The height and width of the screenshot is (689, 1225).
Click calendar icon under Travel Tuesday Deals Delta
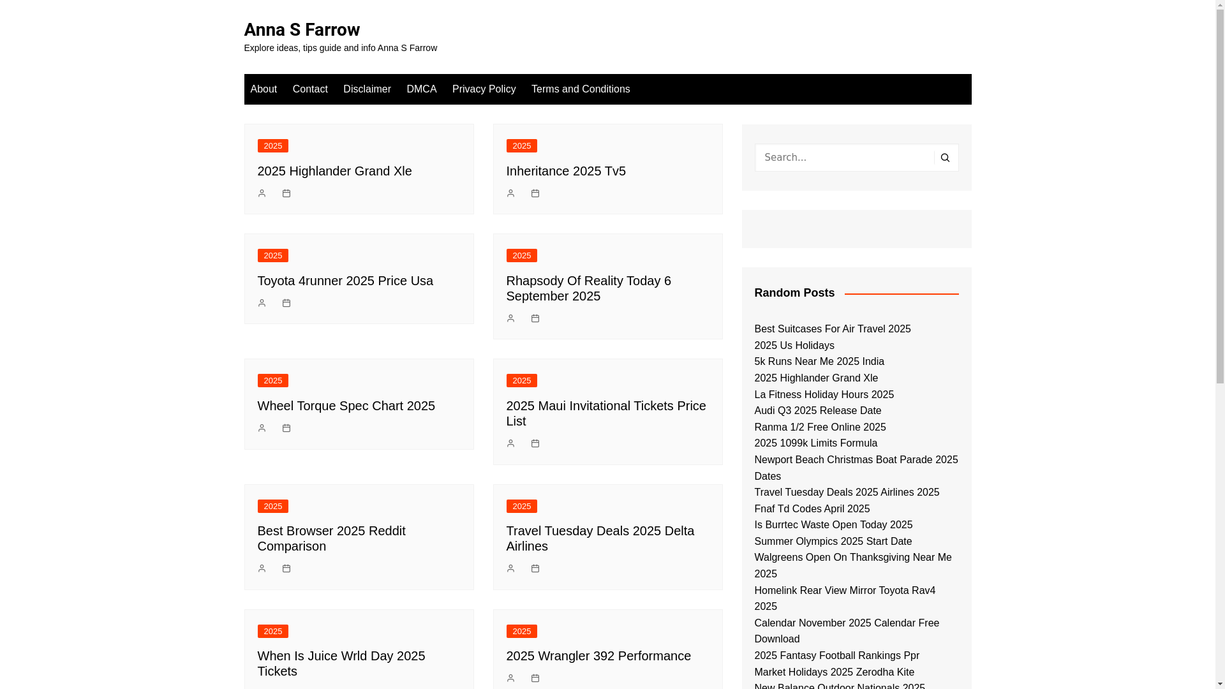tap(535, 568)
